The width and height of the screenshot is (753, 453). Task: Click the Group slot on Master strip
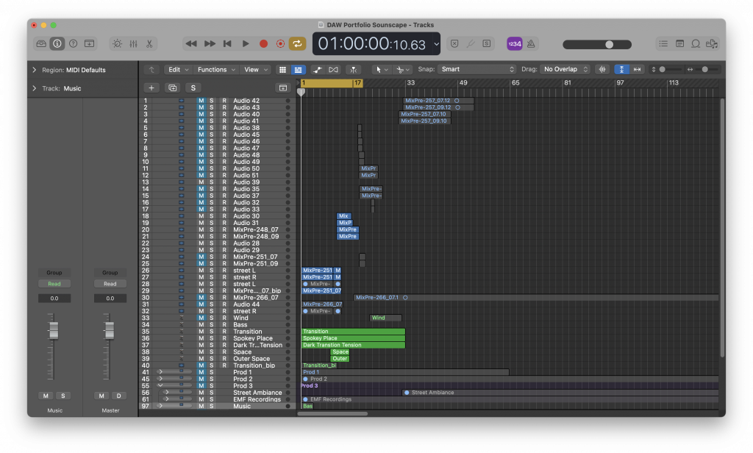coord(110,273)
